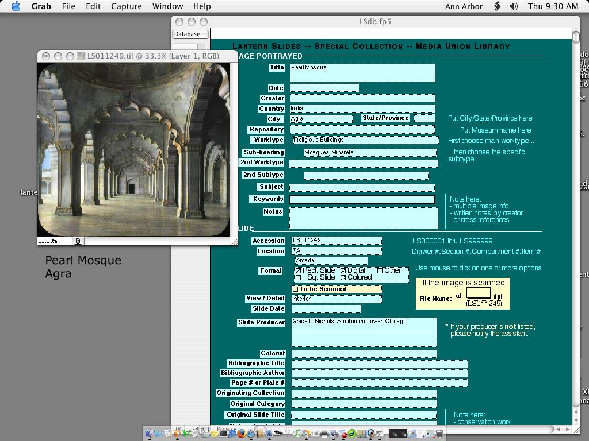This screenshot has height=441, width=589.
Task: Click the menu bar clock Thu 9:30 AM
Action: pos(553,6)
